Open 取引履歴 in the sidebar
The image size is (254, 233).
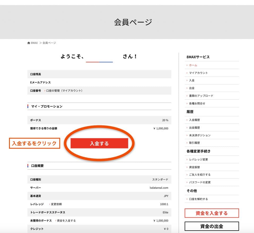click(194, 143)
